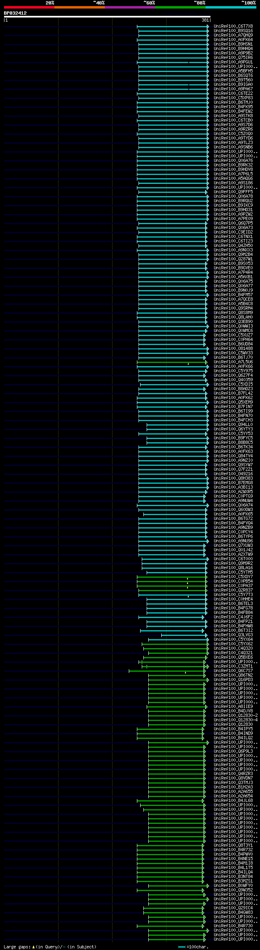Select label UniRef100_C0HHE4
The image size is (260, 950).
pyautogui.click(x=233, y=599)
